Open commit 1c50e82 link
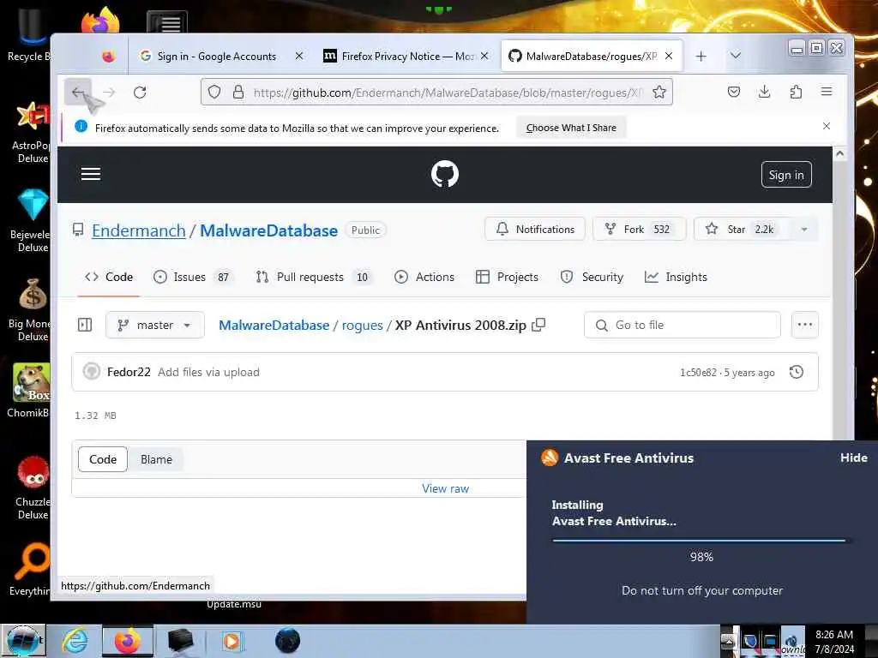The height and width of the screenshot is (658, 878). [x=698, y=373]
